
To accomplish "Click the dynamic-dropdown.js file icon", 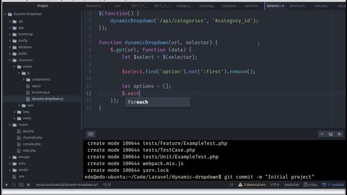I will point(28,99).
